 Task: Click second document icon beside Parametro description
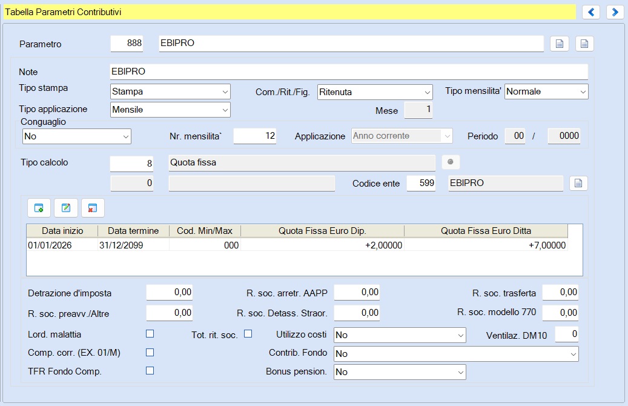pos(584,44)
